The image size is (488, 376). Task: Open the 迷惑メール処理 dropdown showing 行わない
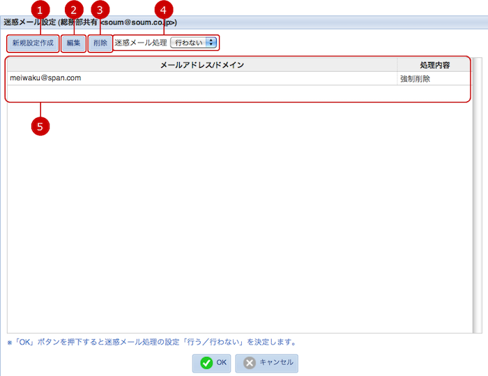coord(193,43)
